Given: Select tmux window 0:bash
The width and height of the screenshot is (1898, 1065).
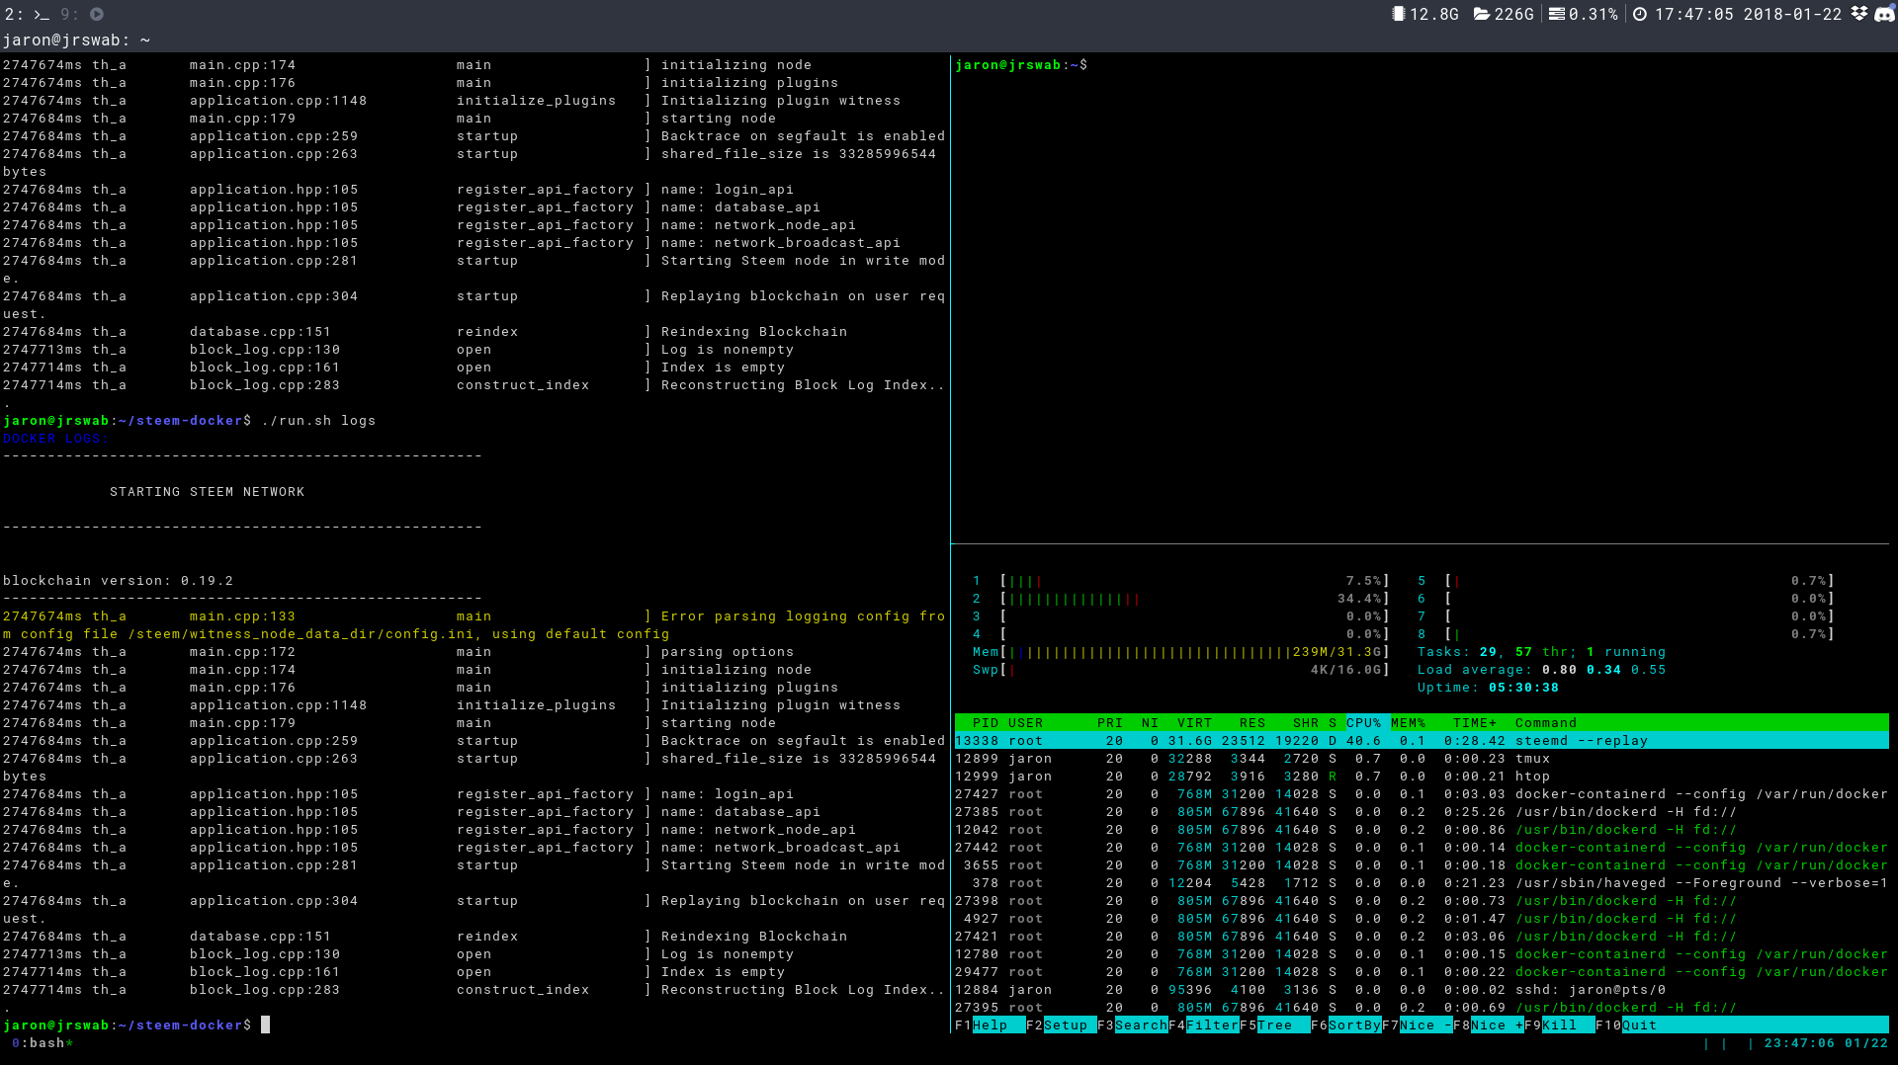Looking at the screenshot, I should 42,1043.
